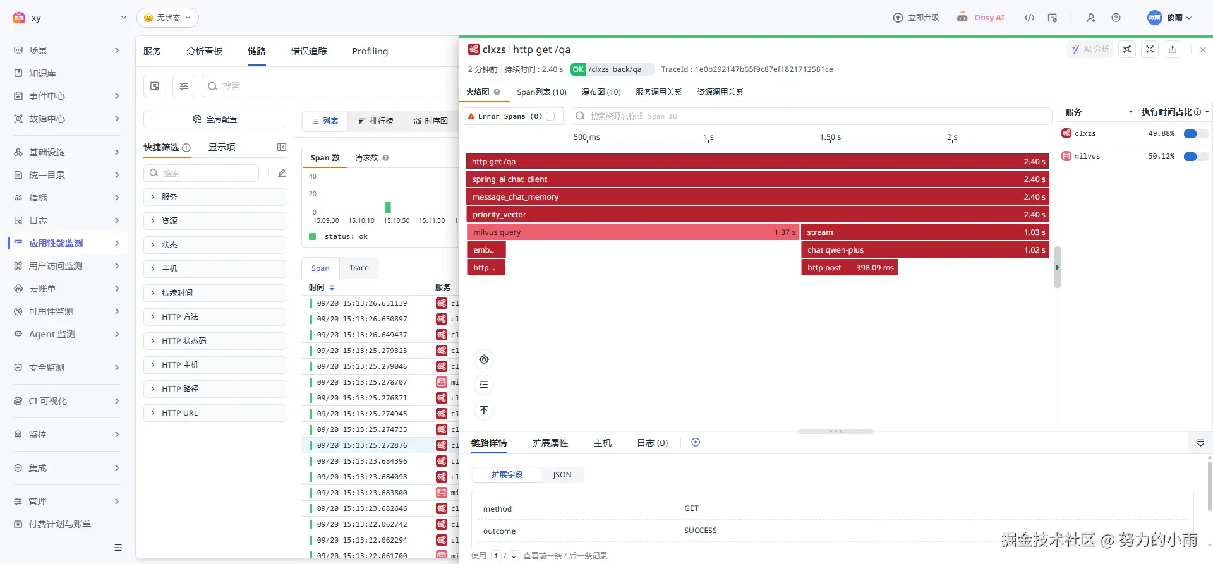Viewport: 1213px width, 564px height.
Task: Click the 全局配置 button
Action: click(x=215, y=119)
